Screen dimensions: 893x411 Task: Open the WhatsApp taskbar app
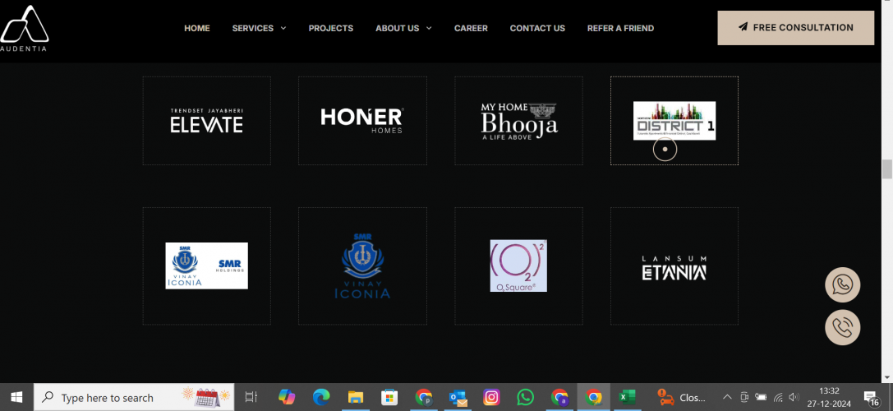(x=526, y=397)
